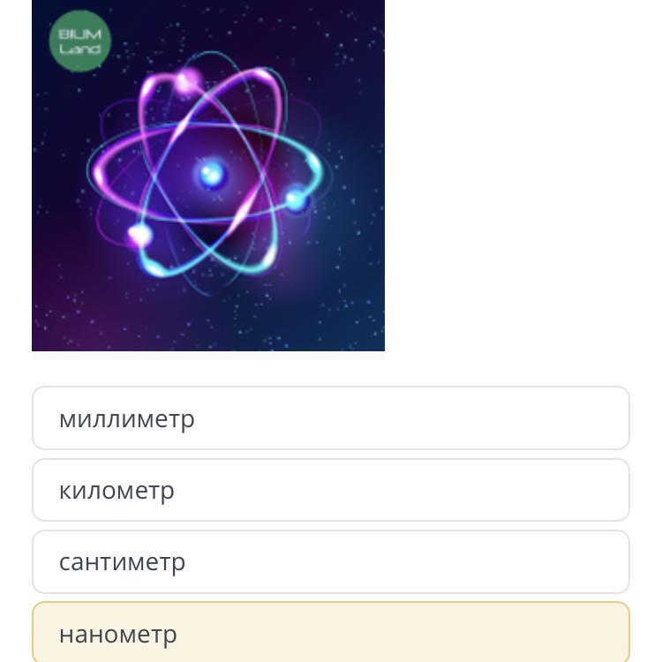The width and height of the screenshot is (662, 662).
Task: Open the atom illustration image
Action: pyautogui.click(x=208, y=175)
